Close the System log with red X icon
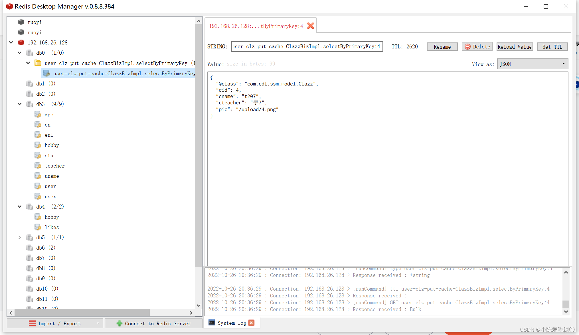This screenshot has height=335, width=579. click(251, 323)
